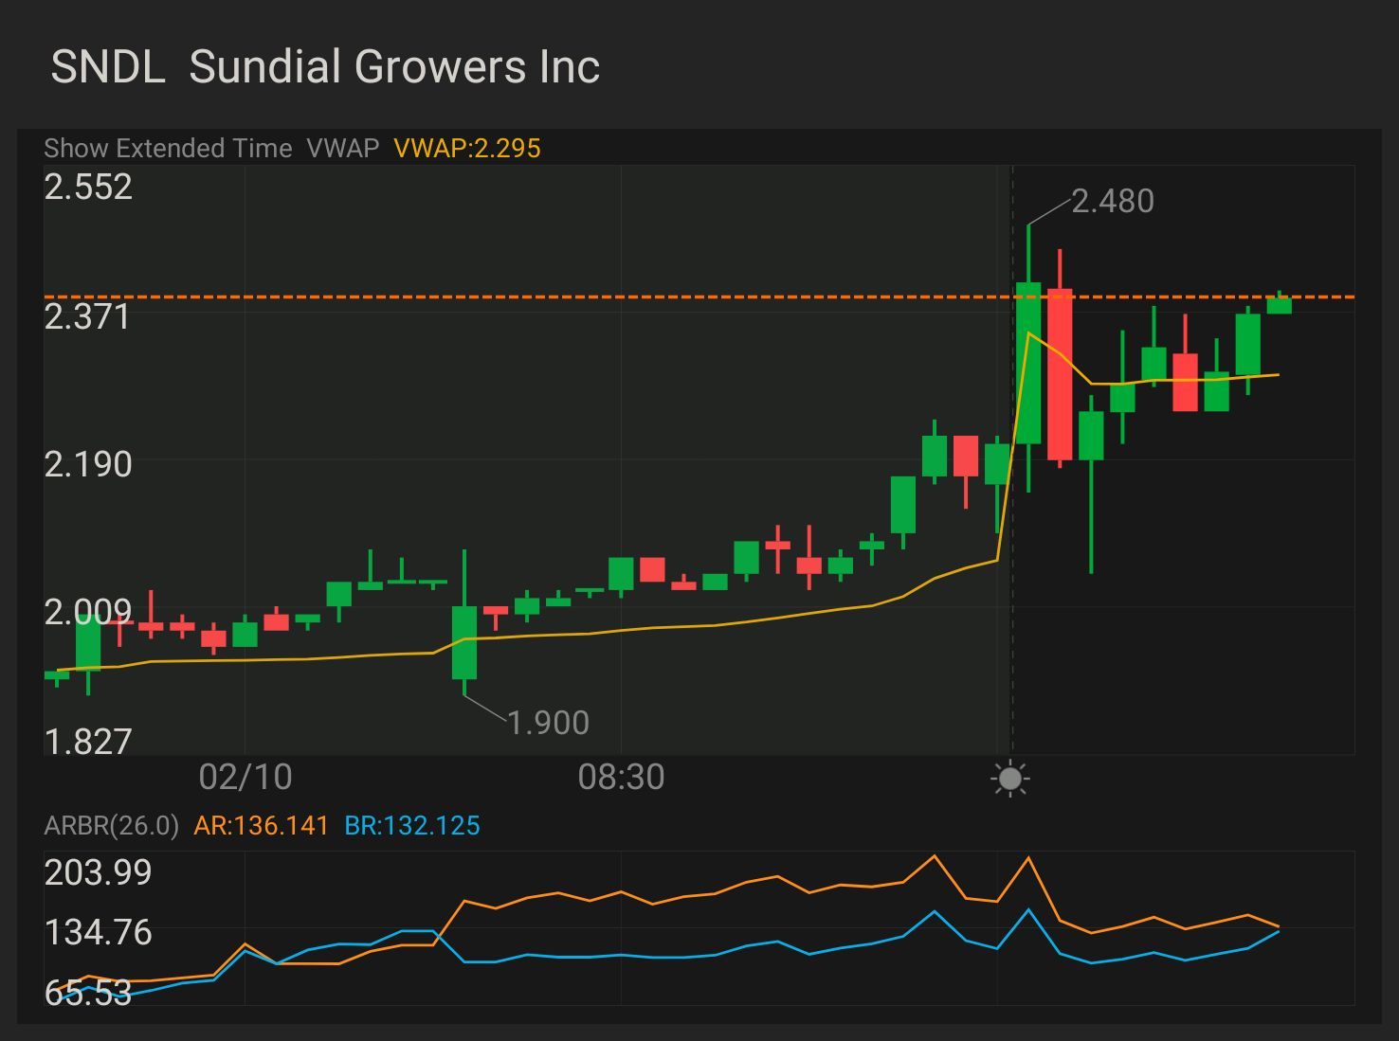The width and height of the screenshot is (1399, 1041).
Task: Click the sun market-open icon
Action: 1010,779
